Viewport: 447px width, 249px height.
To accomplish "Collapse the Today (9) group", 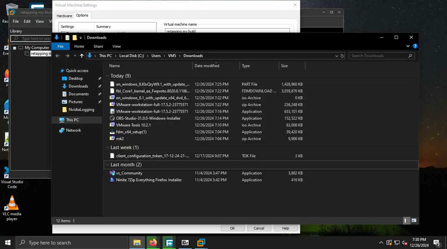I will (x=108, y=76).
